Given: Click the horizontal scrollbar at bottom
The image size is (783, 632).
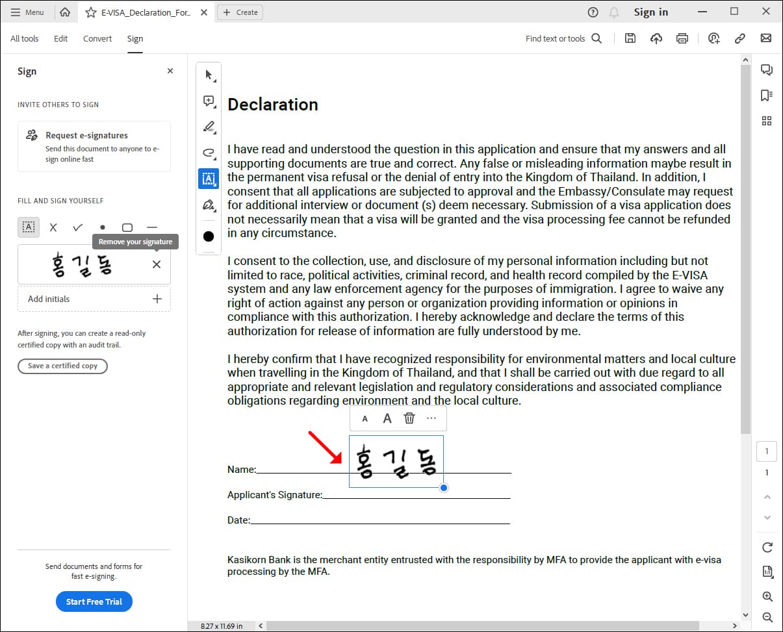Looking at the screenshot, I should pos(482,626).
